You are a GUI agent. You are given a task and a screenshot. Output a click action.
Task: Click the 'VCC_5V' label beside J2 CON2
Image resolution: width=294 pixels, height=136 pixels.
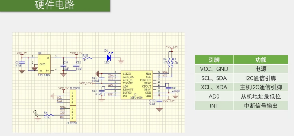pos(64,88)
